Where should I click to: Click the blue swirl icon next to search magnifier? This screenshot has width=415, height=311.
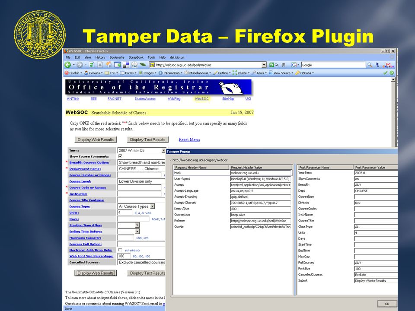pyautogui.click(x=377, y=65)
